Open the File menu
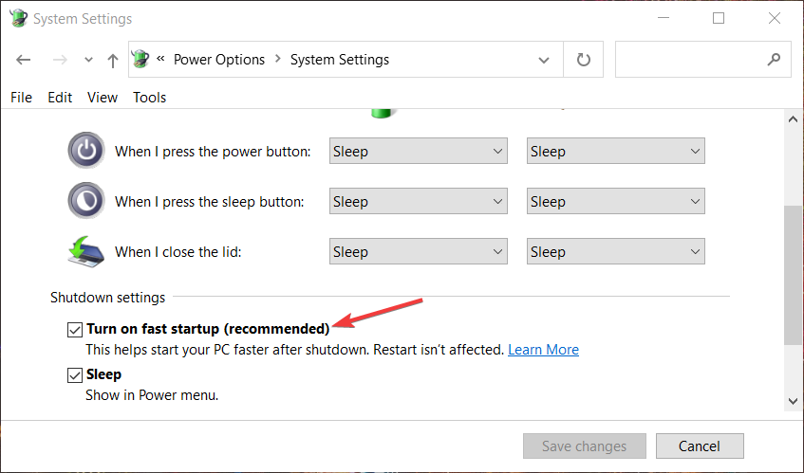Viewport: 804px width, 473px height. pos(21,97)
